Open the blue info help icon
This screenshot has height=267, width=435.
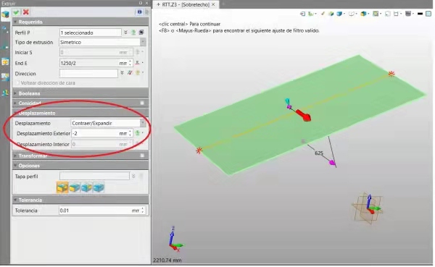click(x=139, y=12)
